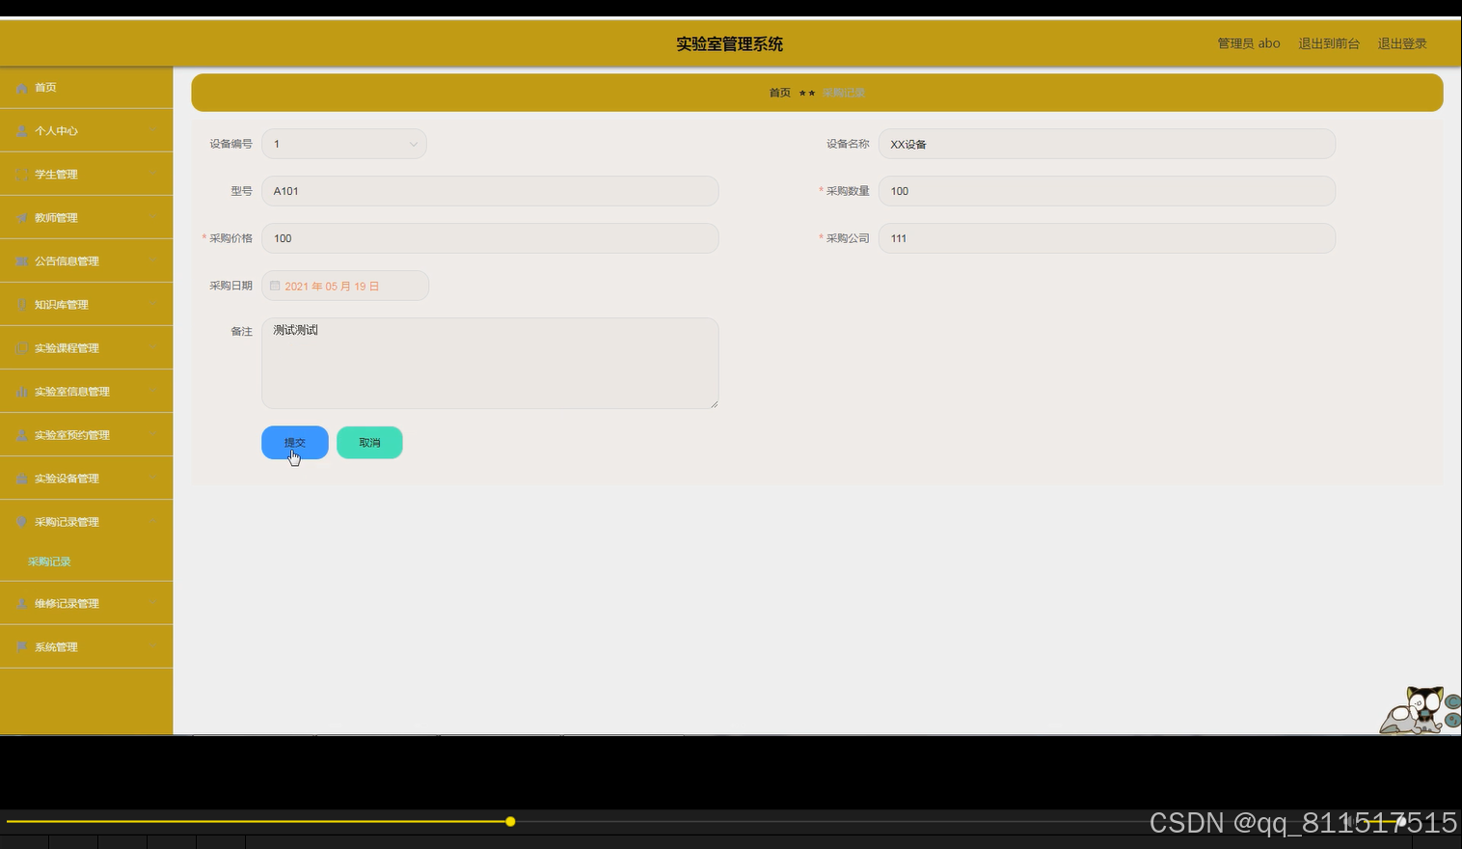Click the icon next to 实验室预约管理
This screenshot has width=1462, height=849.
22,435
